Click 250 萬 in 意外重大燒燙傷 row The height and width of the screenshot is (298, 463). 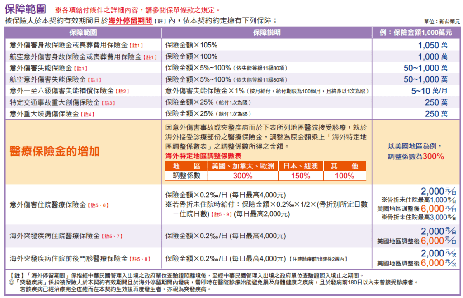coord(436,114)
